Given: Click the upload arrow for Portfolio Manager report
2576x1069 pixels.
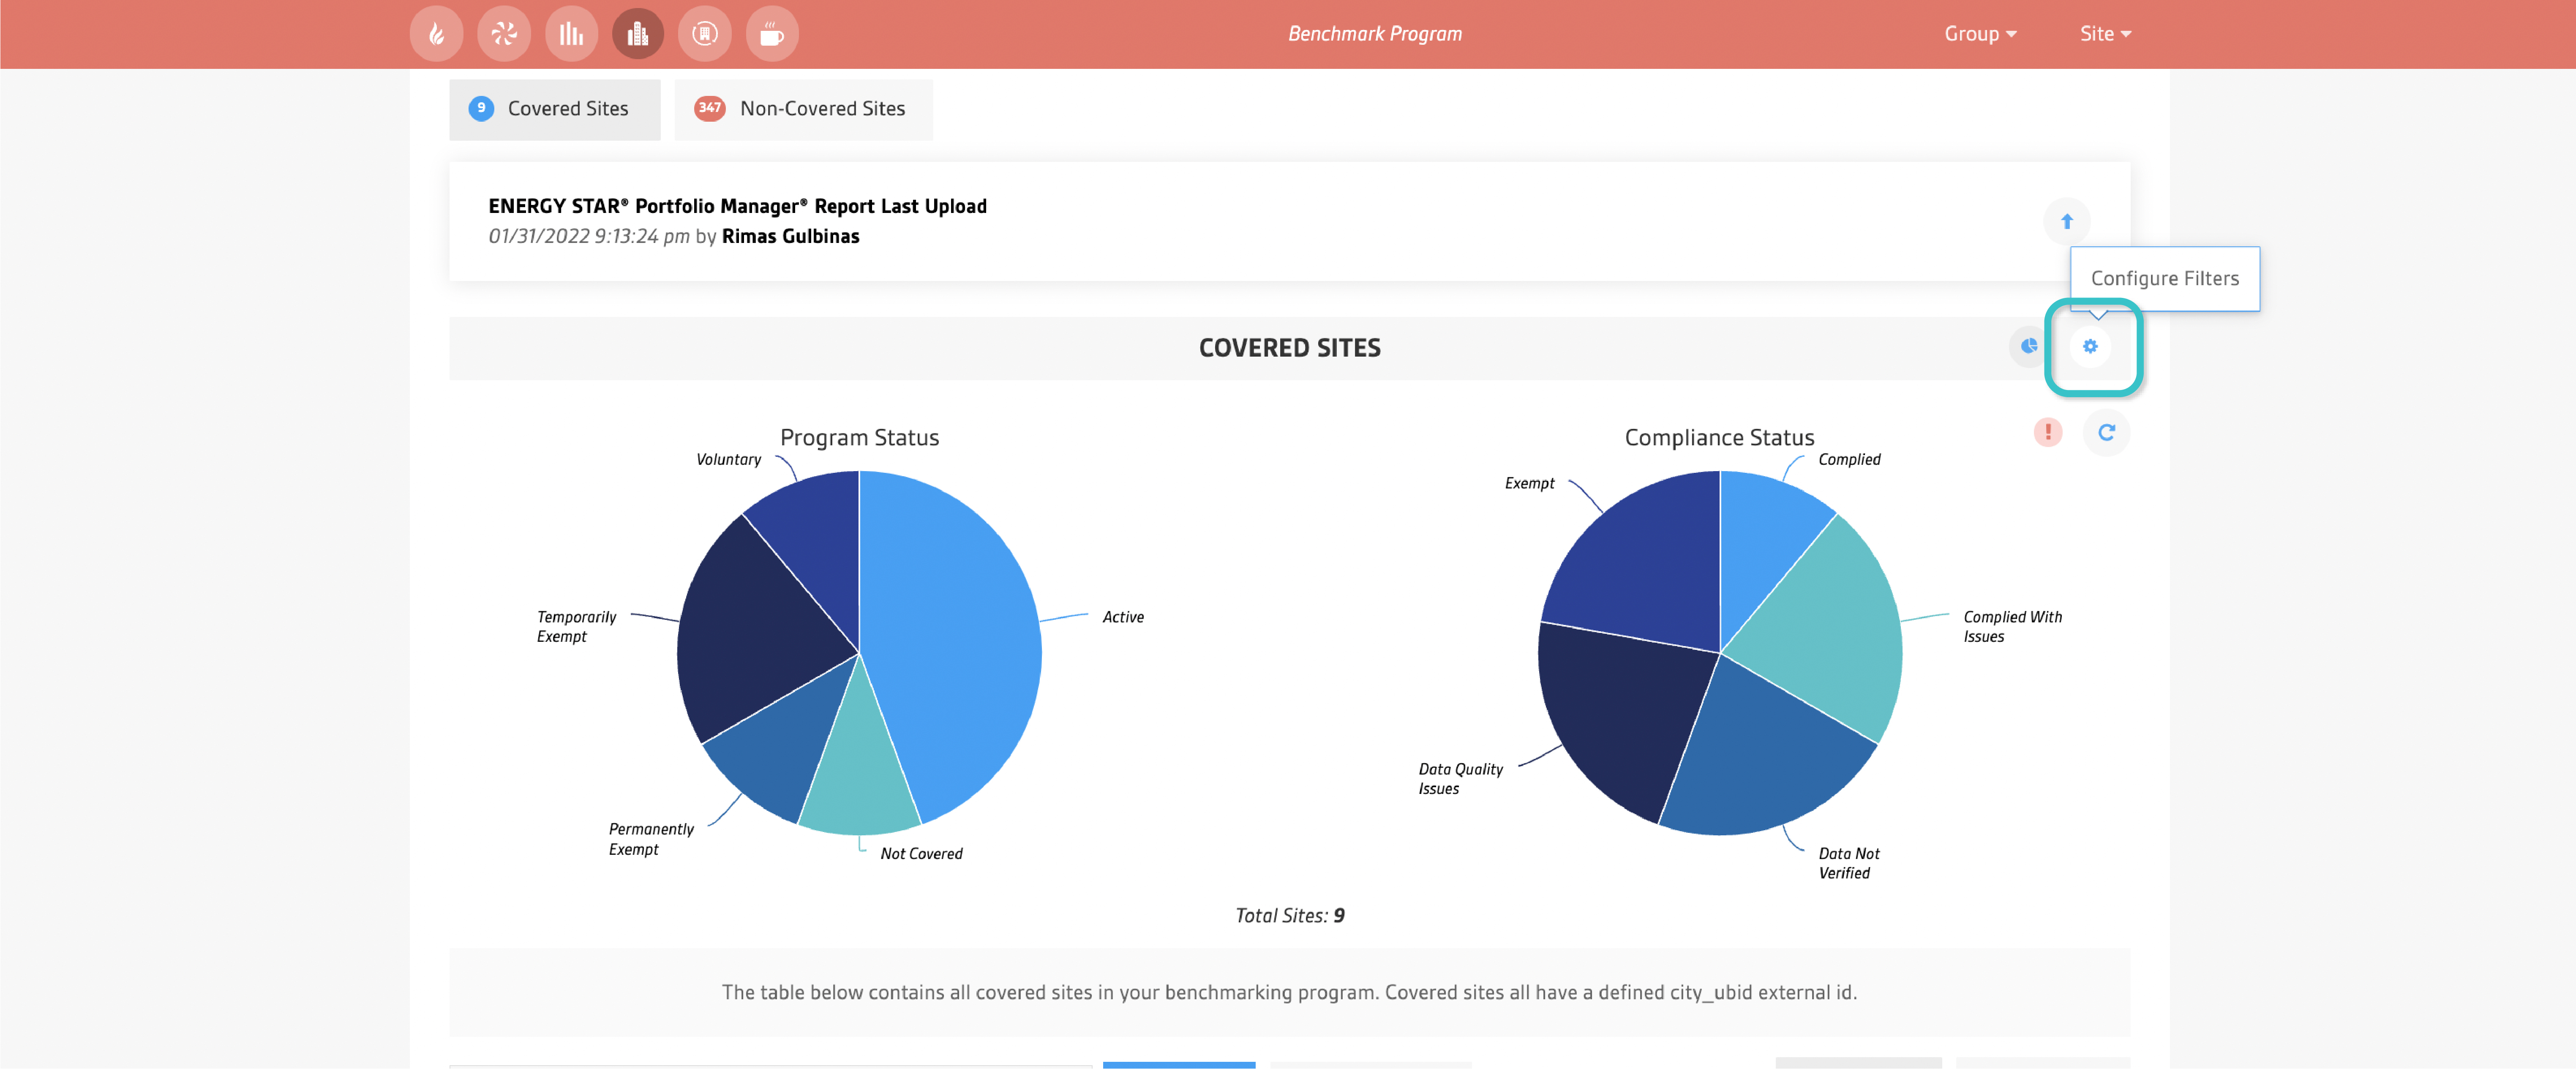Looking at the screenshot, I should coord(2066,221).
